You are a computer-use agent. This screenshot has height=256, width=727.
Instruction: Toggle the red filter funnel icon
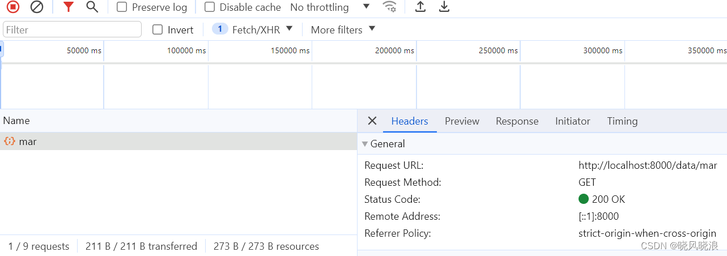69,7
